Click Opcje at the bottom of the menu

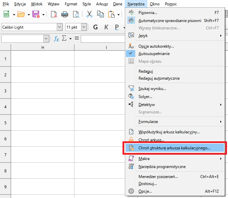coord(145,191)
